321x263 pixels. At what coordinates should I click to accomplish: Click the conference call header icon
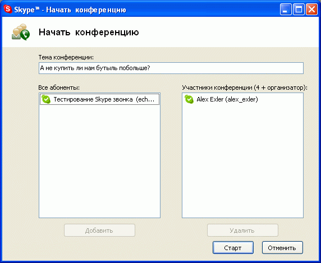(21, 32)
